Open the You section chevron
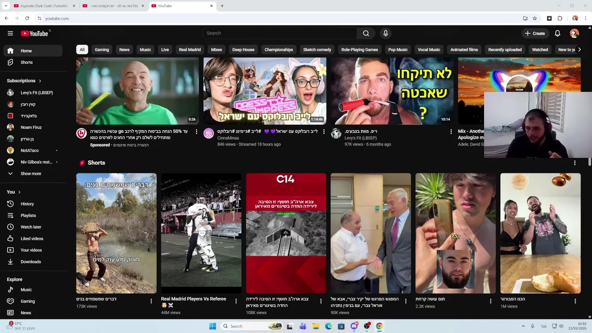Viewport: 592px width, 333px height. [19, 192]
